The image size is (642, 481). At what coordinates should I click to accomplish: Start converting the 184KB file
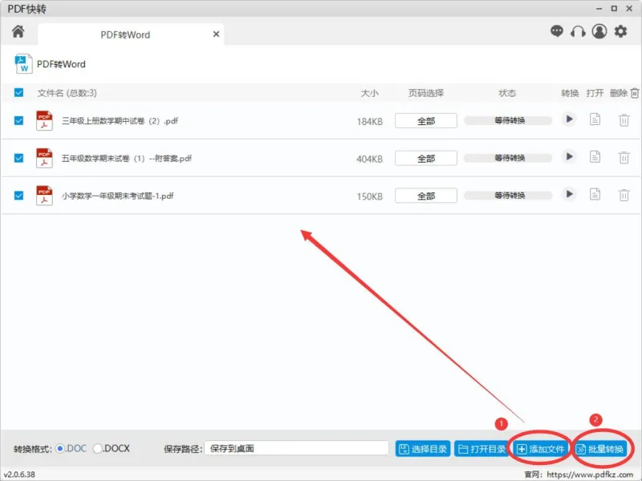(x=569, y=119)
